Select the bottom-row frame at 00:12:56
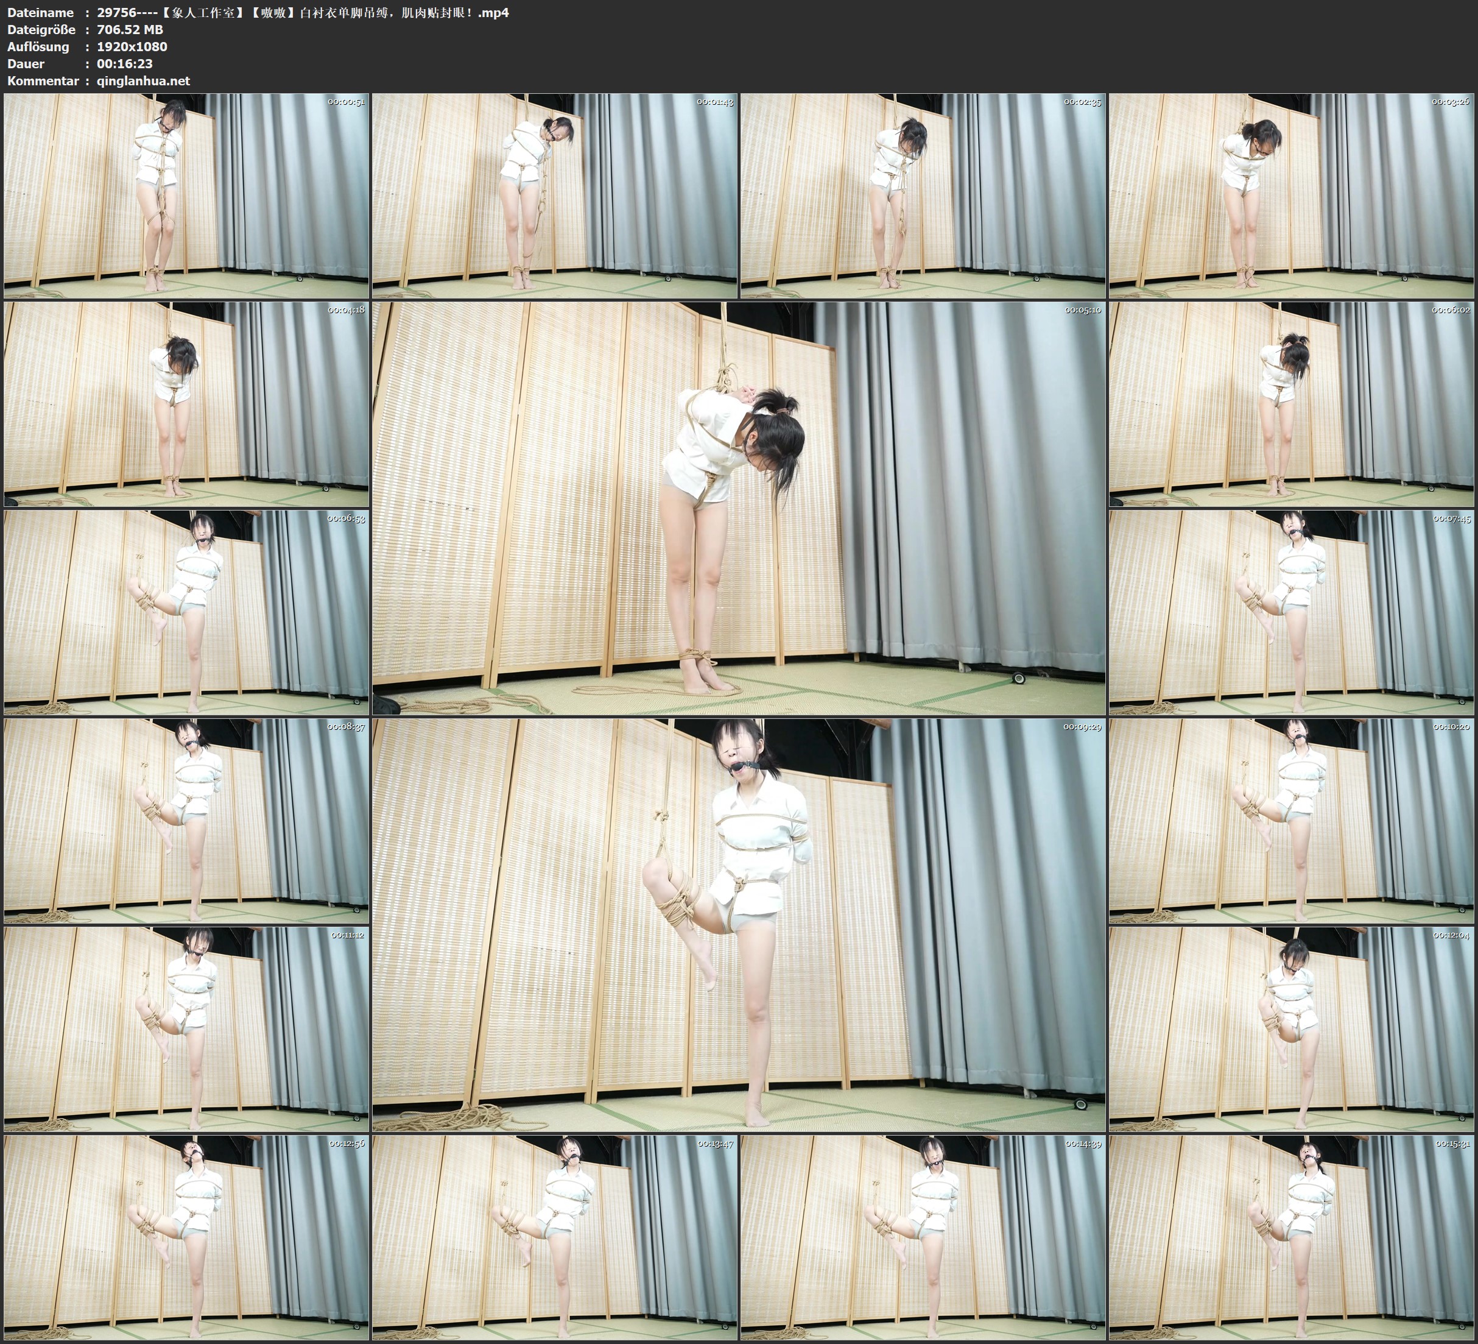Image resolution: width=1478 pixels, height=1344 pixels. [186, 1237]
